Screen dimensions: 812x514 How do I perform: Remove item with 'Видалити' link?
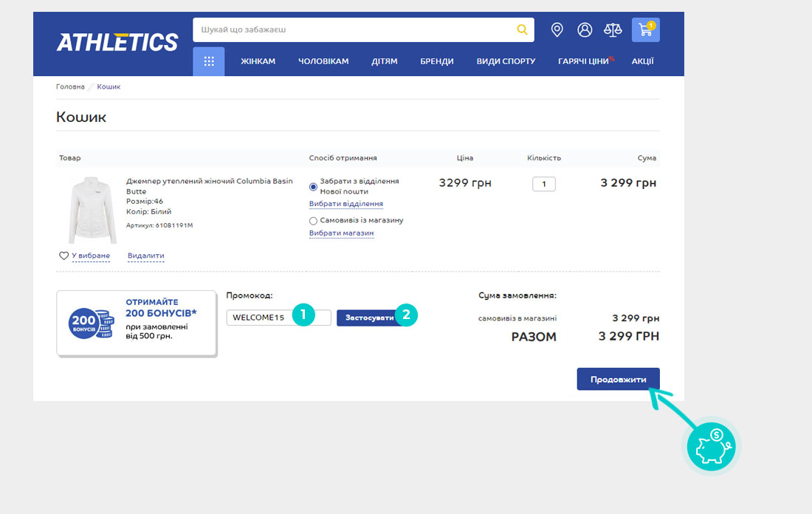click(145, 256)
